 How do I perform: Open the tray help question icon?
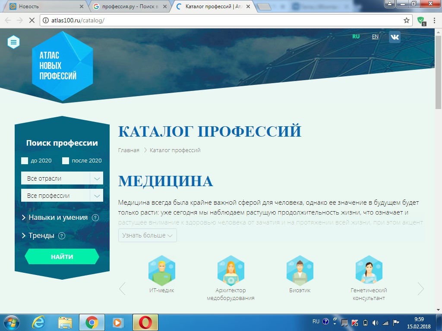pyautogui.click(x=325, y=322)
